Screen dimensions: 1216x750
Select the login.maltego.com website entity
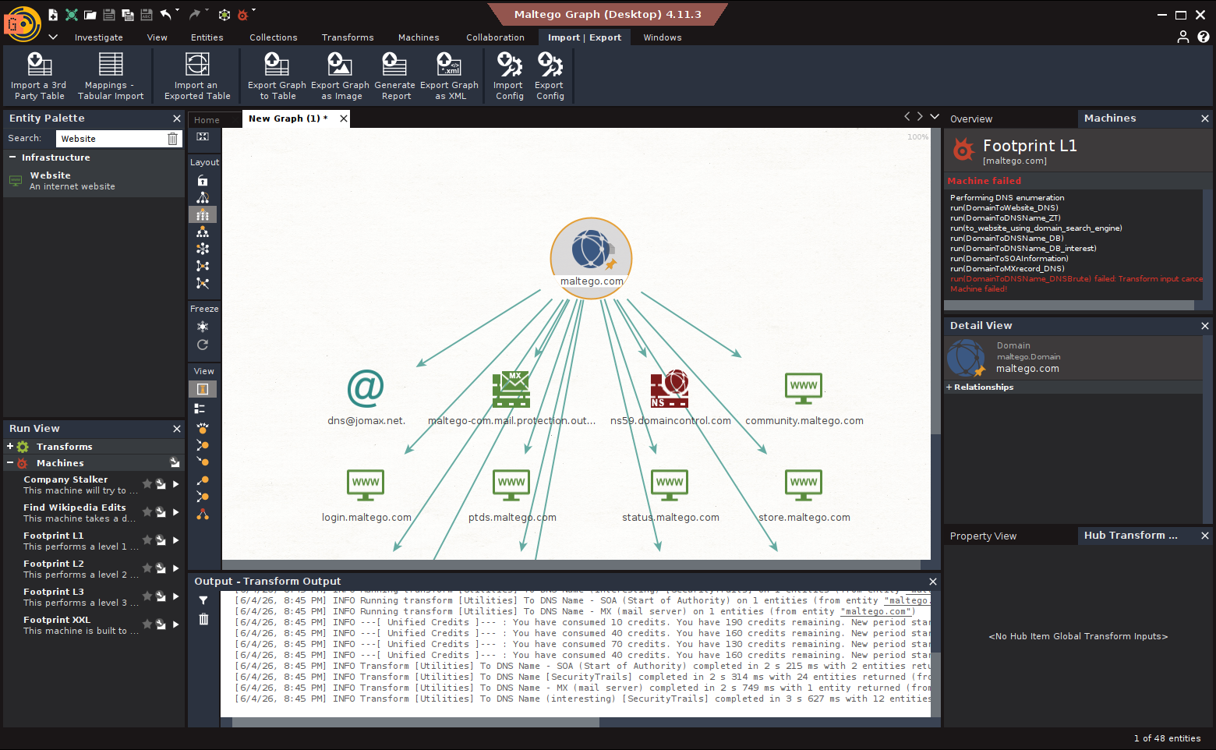(366, 494)
